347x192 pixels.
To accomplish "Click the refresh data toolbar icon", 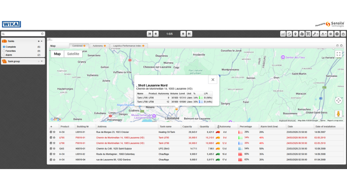I will [x=289, y=34].
